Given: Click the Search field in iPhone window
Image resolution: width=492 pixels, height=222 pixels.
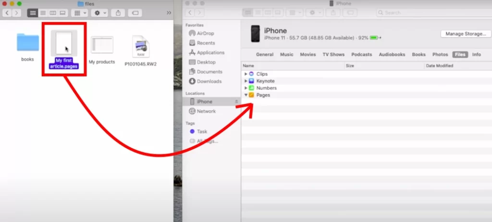Looking at the screenshot, I should point(433,12).
